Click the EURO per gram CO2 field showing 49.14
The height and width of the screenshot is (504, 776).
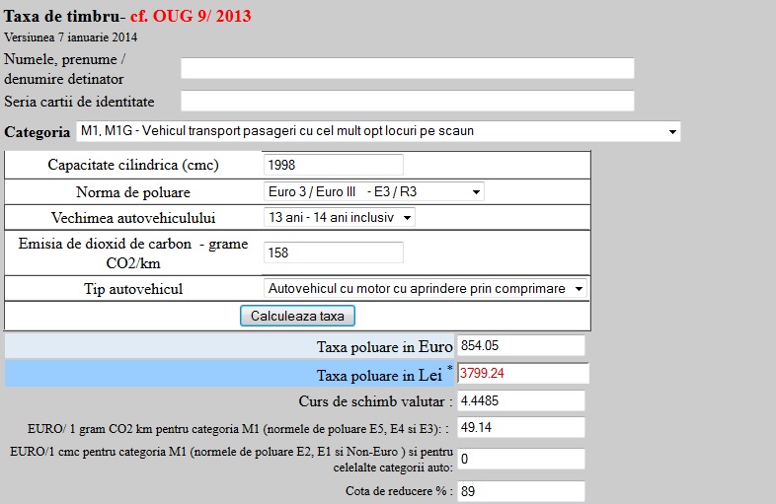click(x=521, y=427)
